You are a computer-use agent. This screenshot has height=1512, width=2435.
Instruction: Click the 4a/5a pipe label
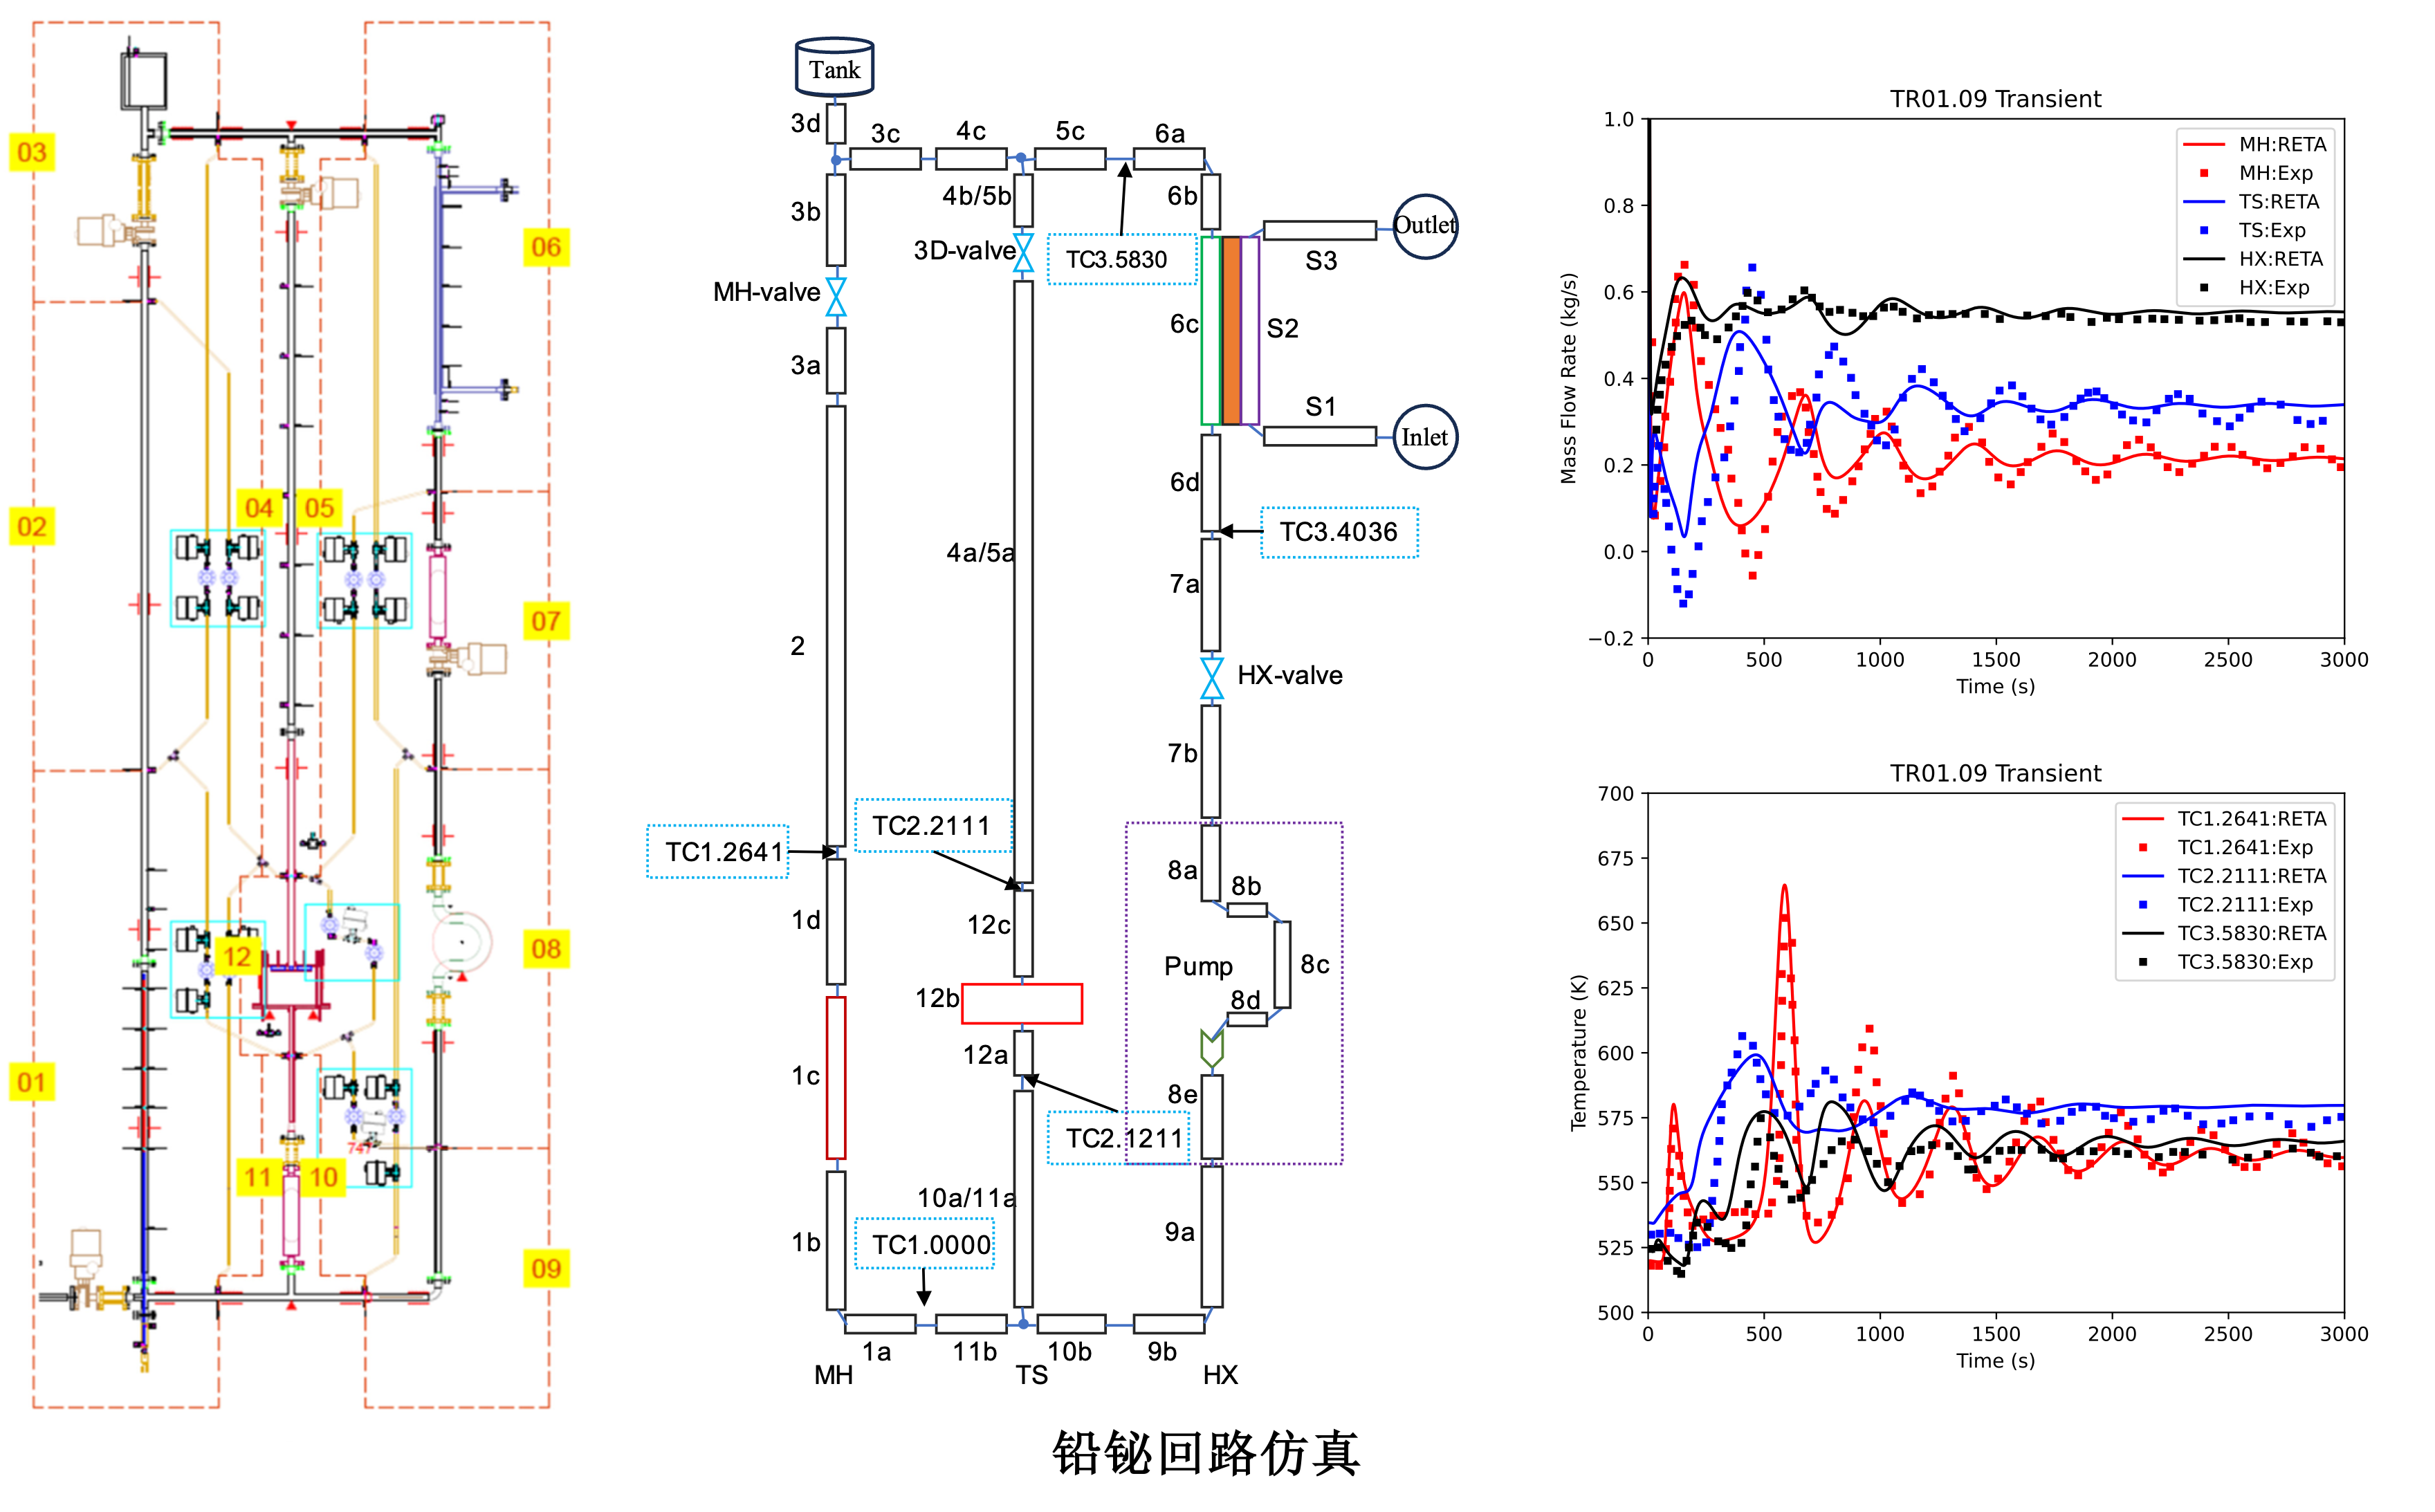click(x=980, y=552)
